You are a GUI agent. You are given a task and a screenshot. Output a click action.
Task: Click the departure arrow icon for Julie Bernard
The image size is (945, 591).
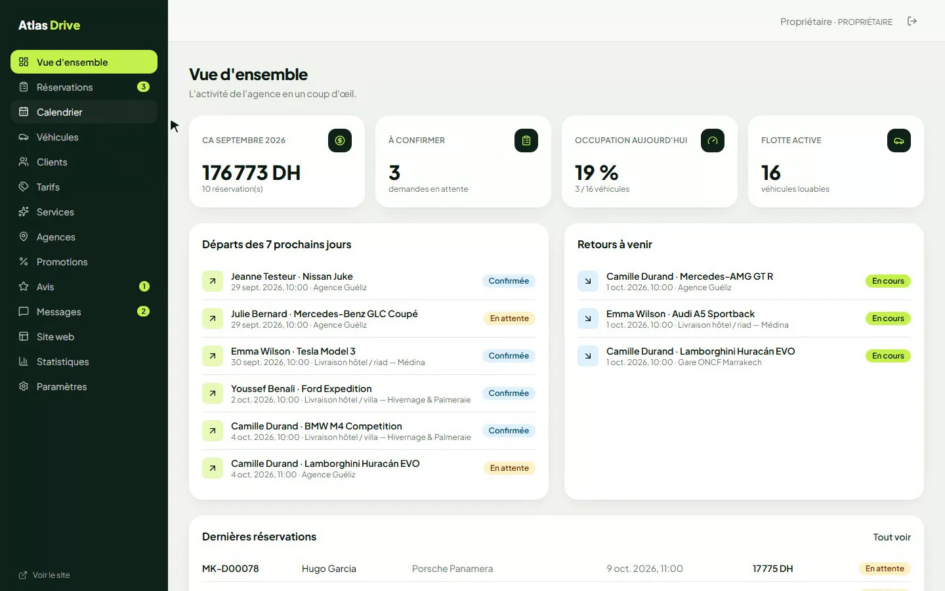click(213, 318)
